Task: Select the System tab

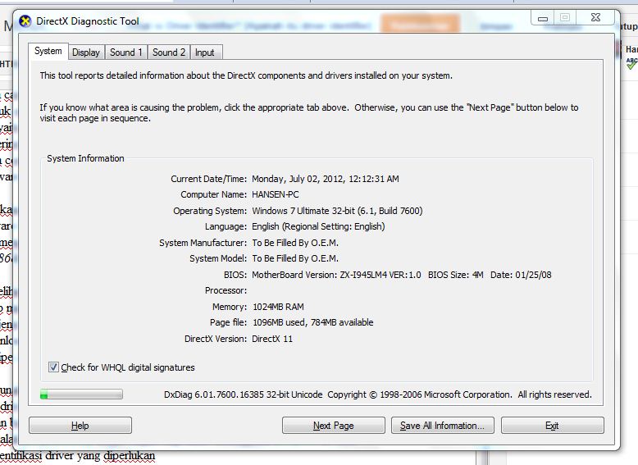Action: point(48,52)
